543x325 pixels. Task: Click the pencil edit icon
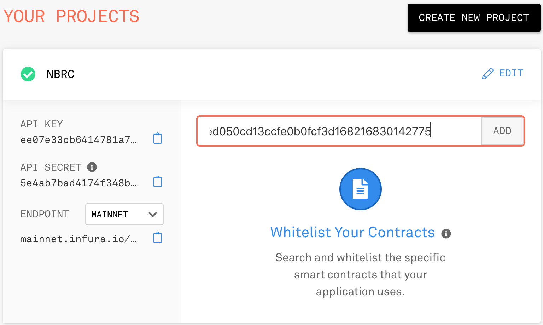[487, 74]
